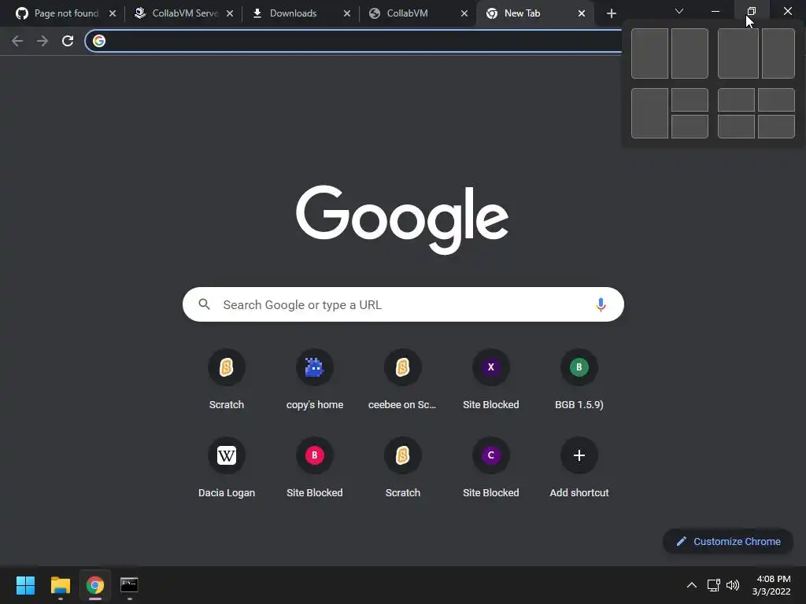Screen dimensions: 806x604
Task: Click the Add shortcut plus icon
Action: tap(579, 455)
